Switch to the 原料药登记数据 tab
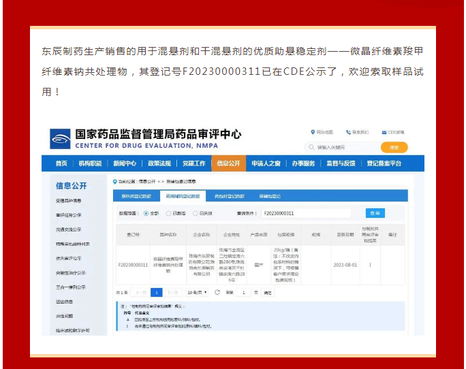466x369 pixels. (136, 196)
